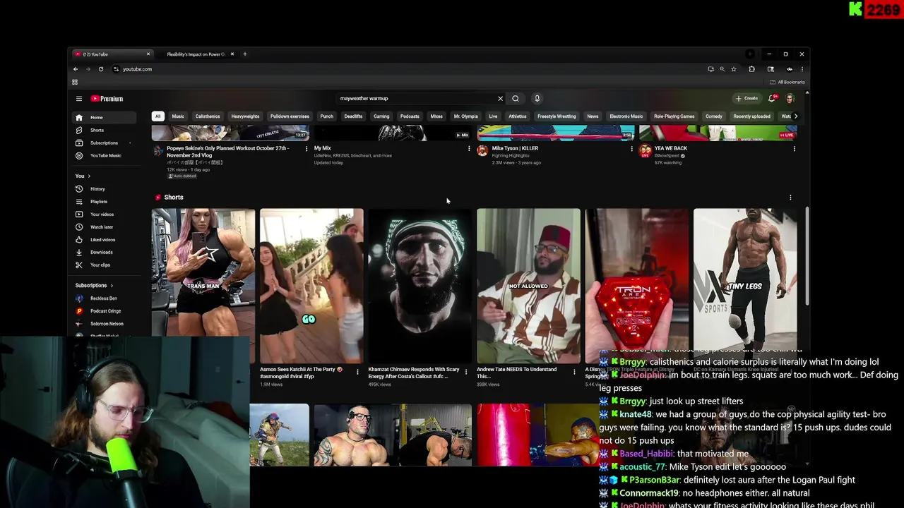This screenshot has height=508, width=904.
Task: Select the Podcasts filter chip
Action: (x=410, y=116)
